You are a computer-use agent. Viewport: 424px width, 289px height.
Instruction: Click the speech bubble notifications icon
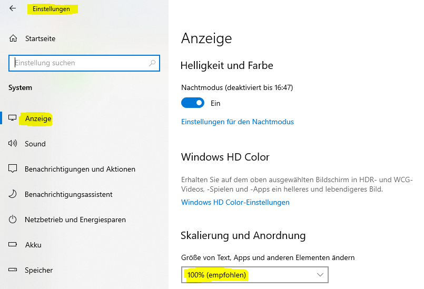coord(13,169)
